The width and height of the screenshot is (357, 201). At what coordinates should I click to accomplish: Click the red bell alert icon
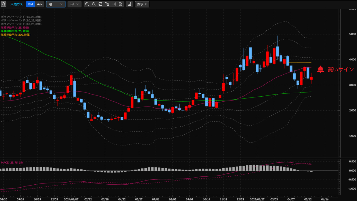320,69
